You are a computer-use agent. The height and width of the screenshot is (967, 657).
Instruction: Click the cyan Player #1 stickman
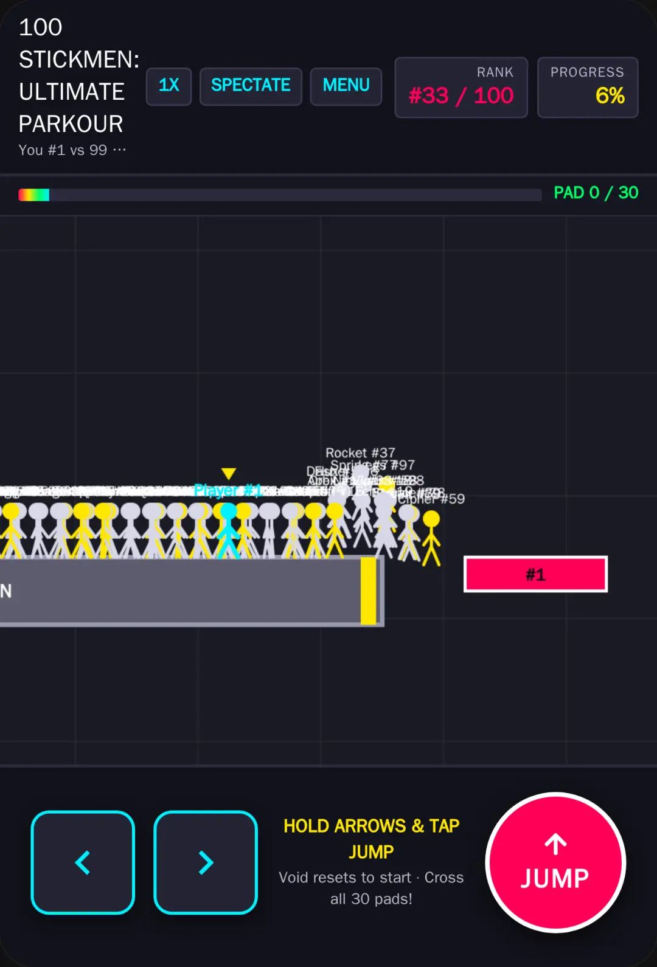(228, 530)
